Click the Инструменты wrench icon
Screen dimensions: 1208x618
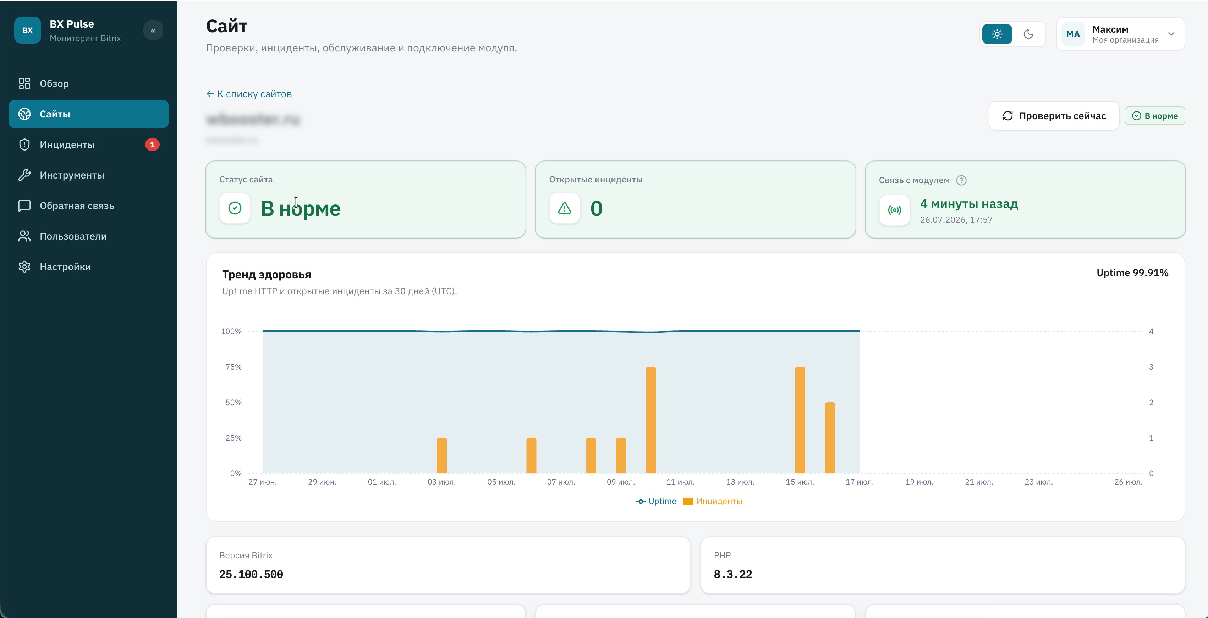[24, 175]
